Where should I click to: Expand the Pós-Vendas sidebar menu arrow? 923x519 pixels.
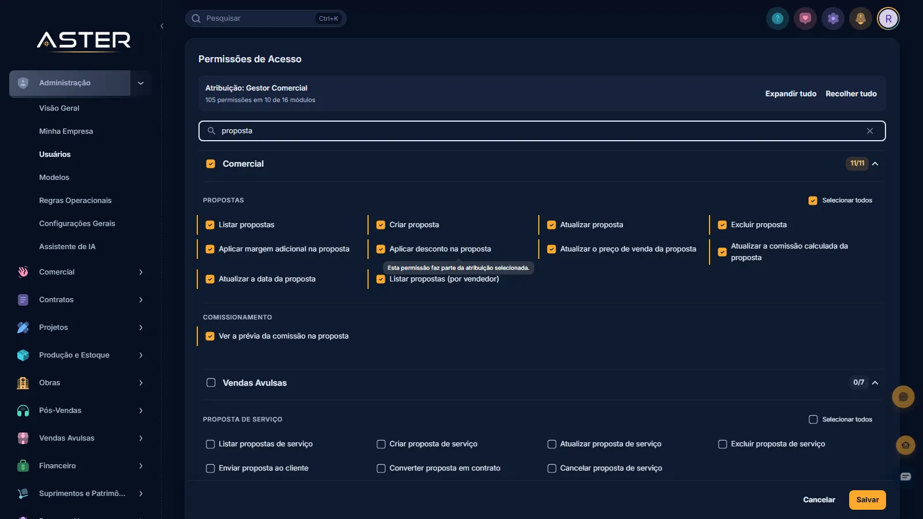point(141,411)
